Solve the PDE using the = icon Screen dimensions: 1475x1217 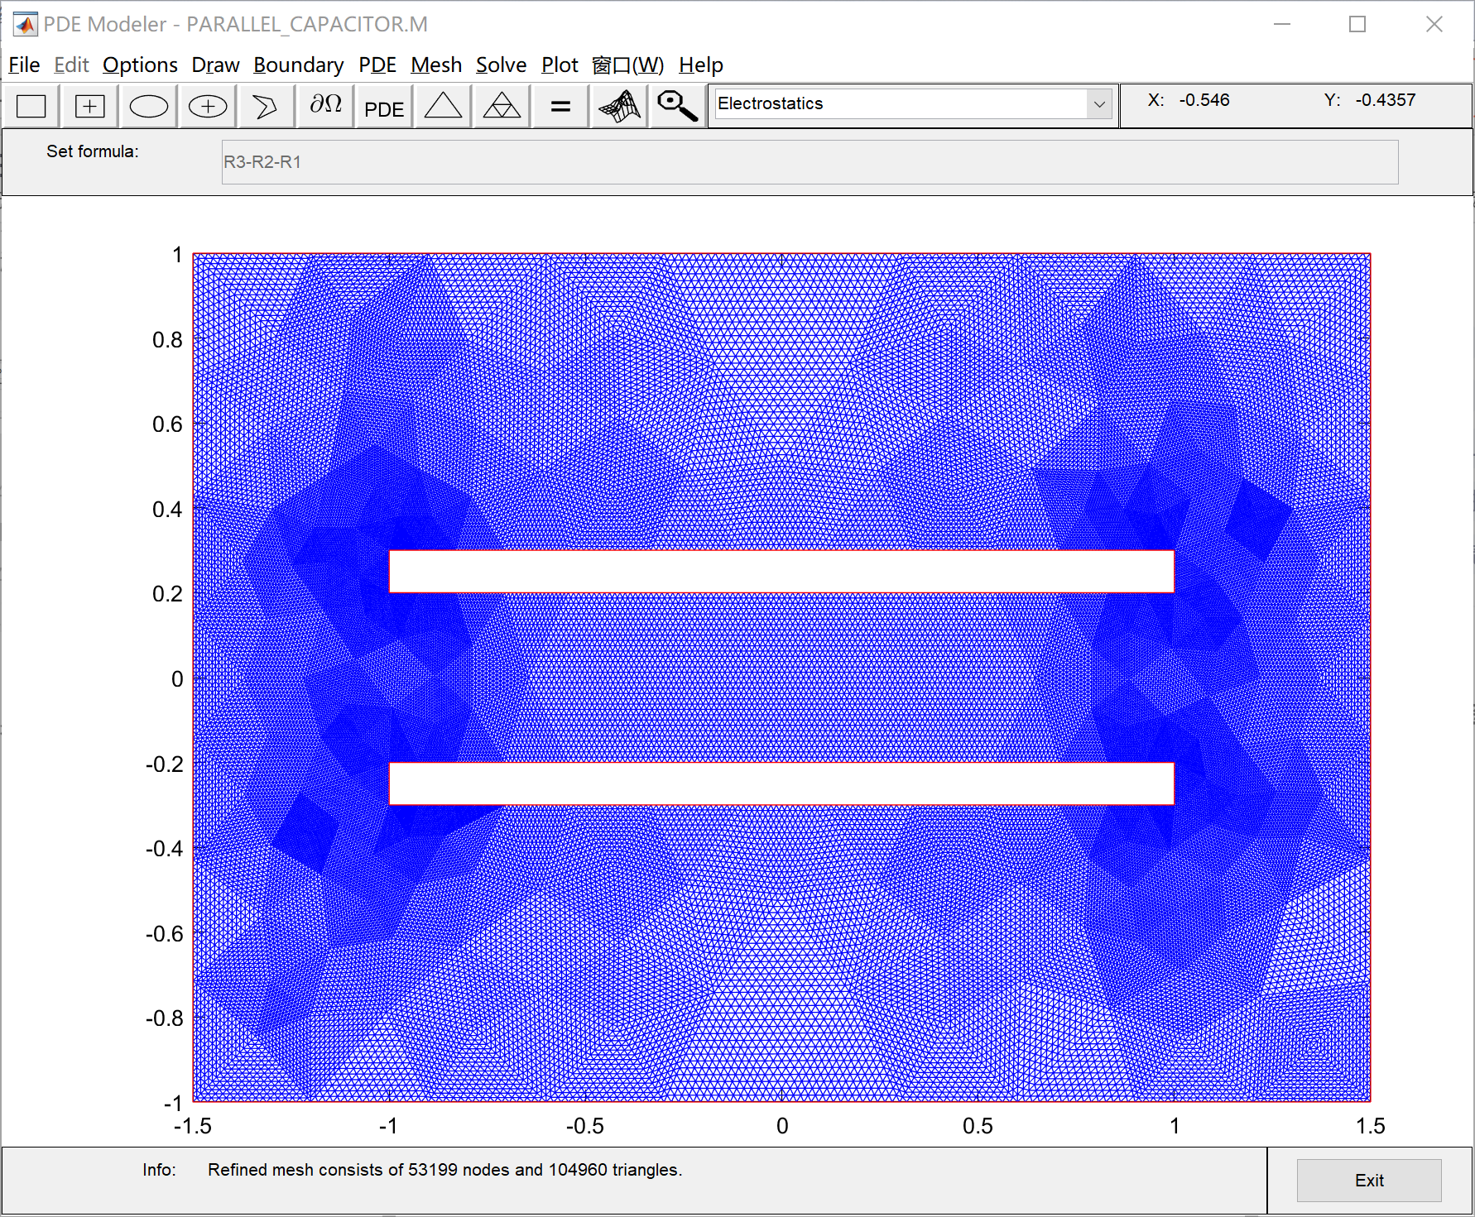coord(560,106)
